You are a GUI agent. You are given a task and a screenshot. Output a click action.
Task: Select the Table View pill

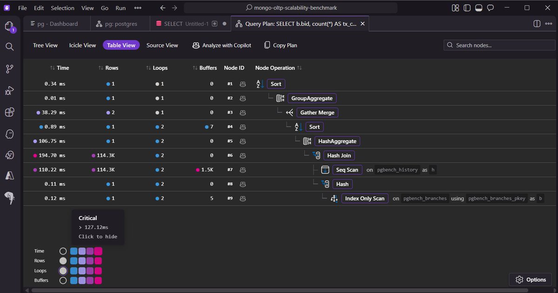tap(121, 45)
